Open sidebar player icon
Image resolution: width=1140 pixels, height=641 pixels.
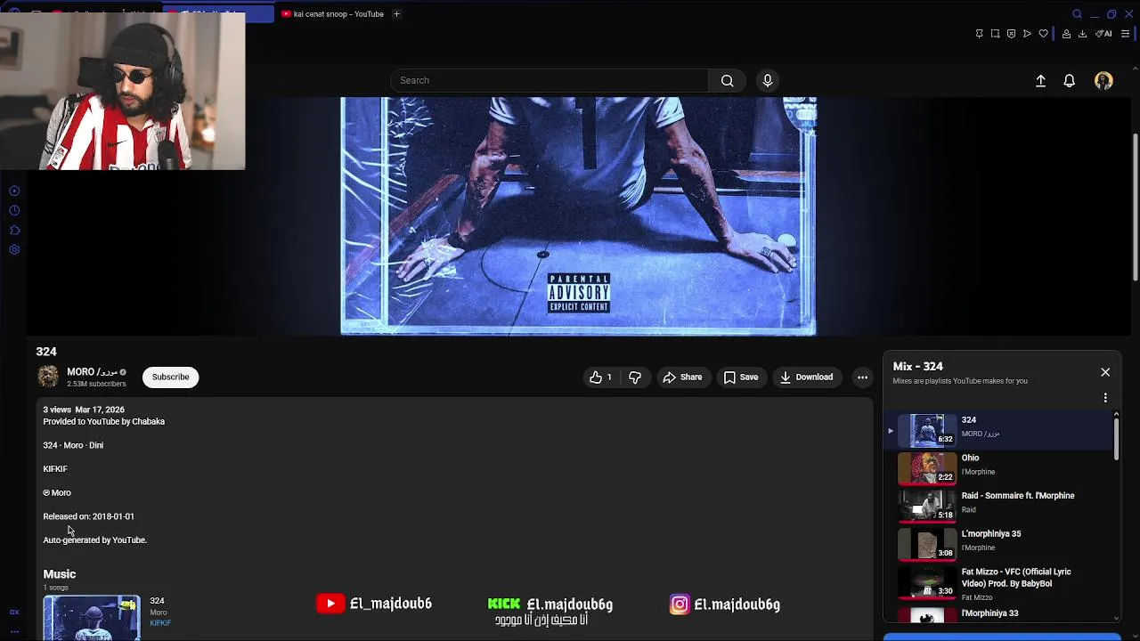tap(14, 191)
